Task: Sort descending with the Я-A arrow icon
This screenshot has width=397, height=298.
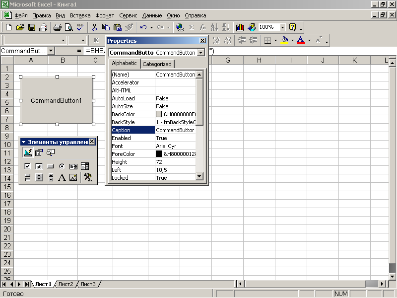Action: coord(226,27)
